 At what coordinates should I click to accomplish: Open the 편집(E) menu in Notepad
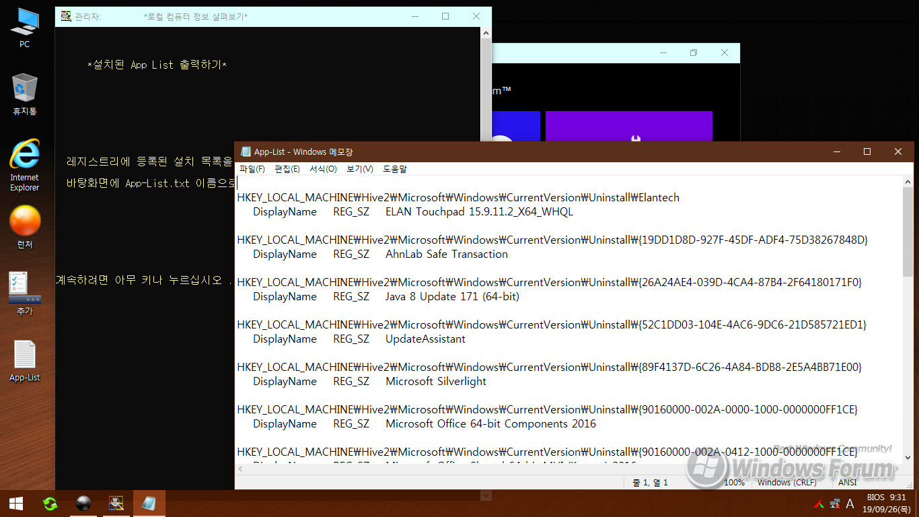287,169
